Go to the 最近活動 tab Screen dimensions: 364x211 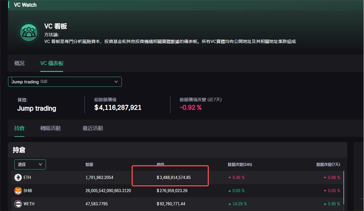(93, 128)
